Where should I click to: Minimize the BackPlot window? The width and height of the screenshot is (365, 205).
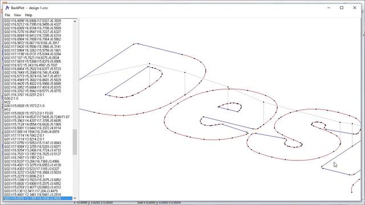[x=328, y=7]
